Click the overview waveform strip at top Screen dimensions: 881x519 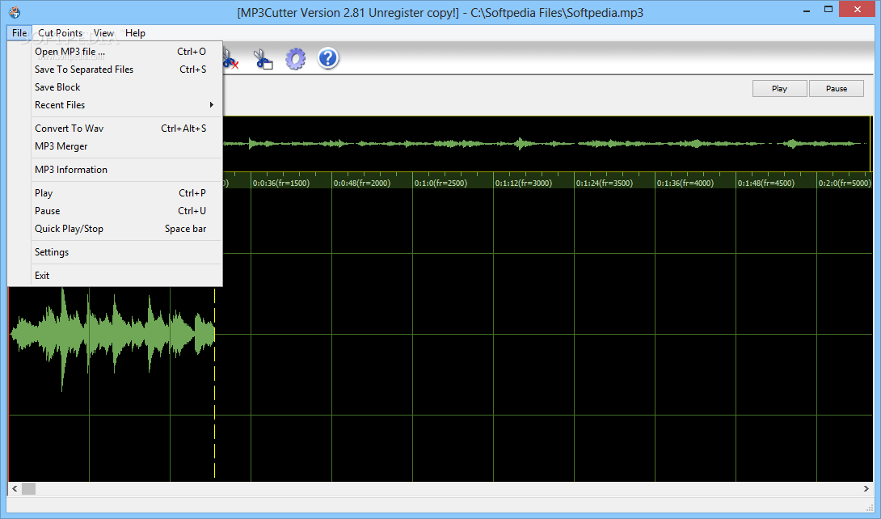click(x=546, y=144)
